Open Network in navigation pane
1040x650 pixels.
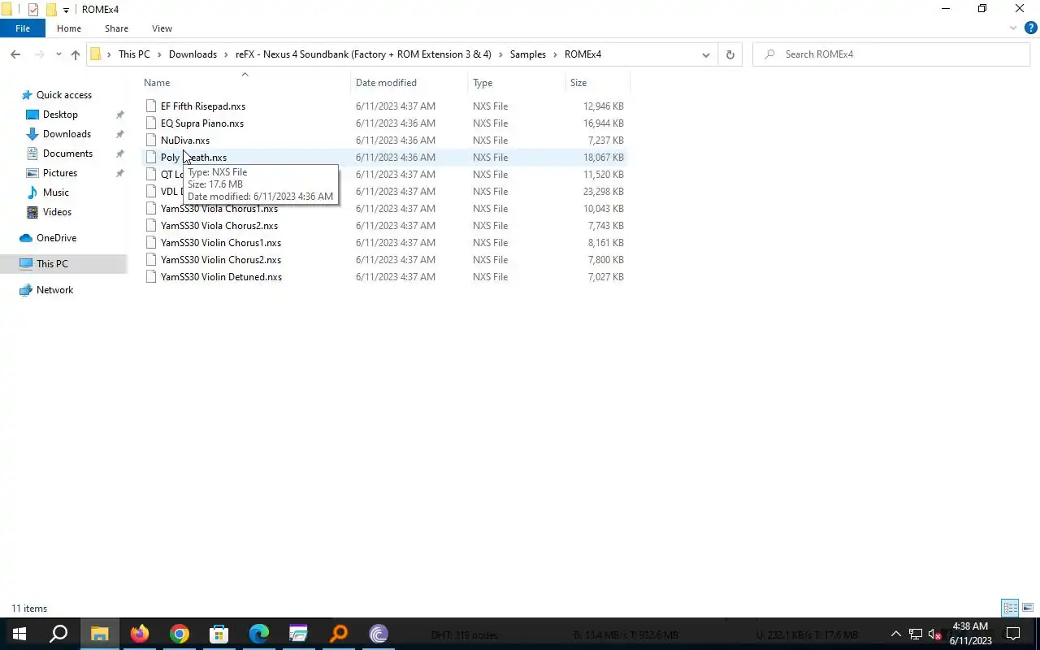54,290
